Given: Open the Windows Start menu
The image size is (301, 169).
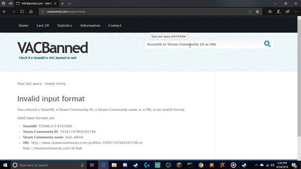Looking at the screenshot, I should [5, 165].
